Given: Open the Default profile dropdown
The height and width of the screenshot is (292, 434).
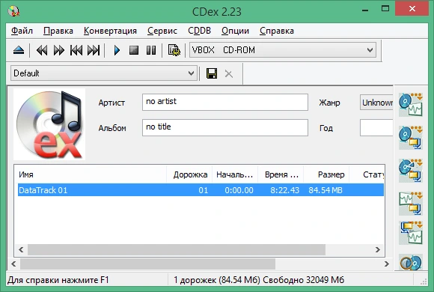Looking at the screenshot, I should coord(104,73).
